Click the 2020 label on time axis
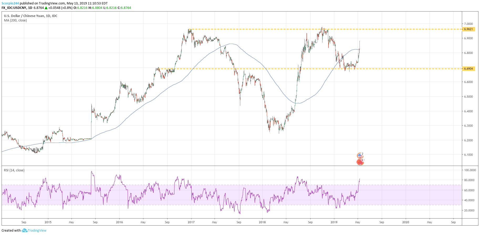 [x=406, y=222]
